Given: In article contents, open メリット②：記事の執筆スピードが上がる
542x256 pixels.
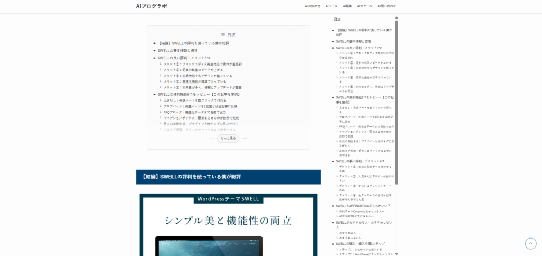Looking at the screenshot, I should (x=193, y=70).
